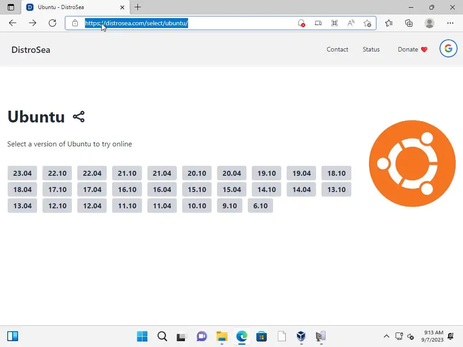Image resolution: width=463 pixels, height=347 pixels.
Task: Click the share icon beside Ubuntu
Action: [x=79, y=117]
